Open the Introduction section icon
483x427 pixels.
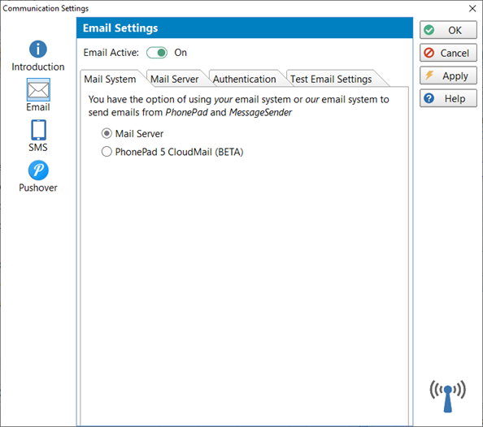(x=38, y=50)
